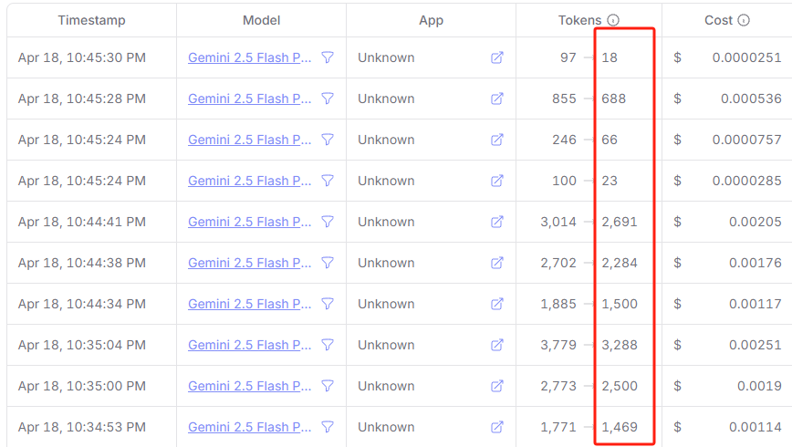Click the App column header

[431, 20]
